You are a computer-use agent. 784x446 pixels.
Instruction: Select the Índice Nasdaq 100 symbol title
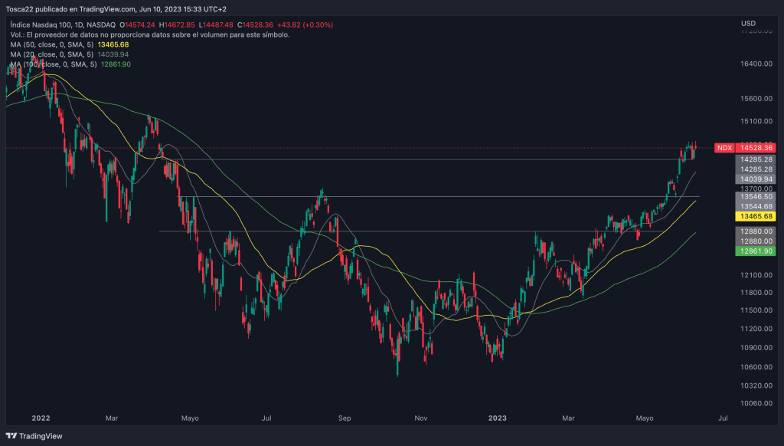[x=47, y=25]
